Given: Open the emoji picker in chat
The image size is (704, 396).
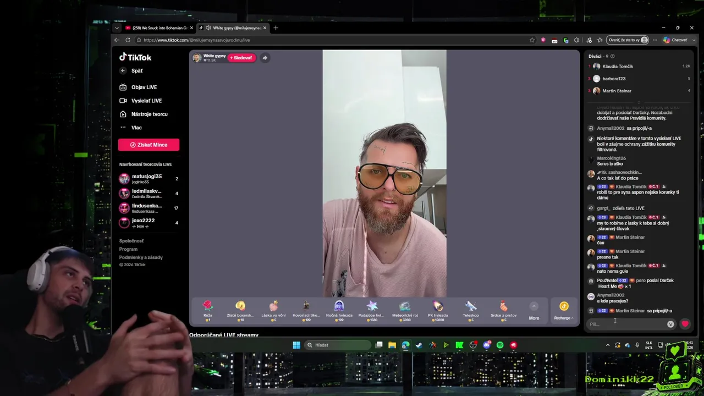Looking at the screenshot, I should point(670,324).
